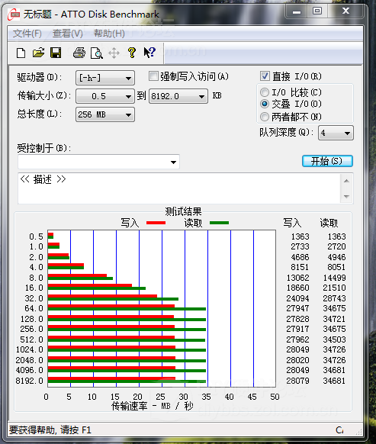Click the green 读取 legend swatch
The image size is (376, 444).
point(219,223)
